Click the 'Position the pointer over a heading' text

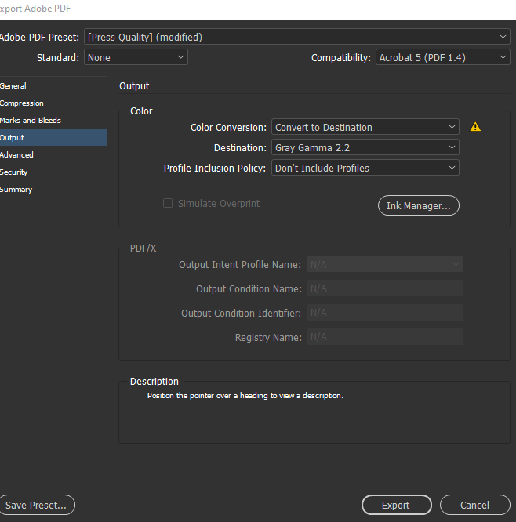pyautogui.click(x=245, y=396)
